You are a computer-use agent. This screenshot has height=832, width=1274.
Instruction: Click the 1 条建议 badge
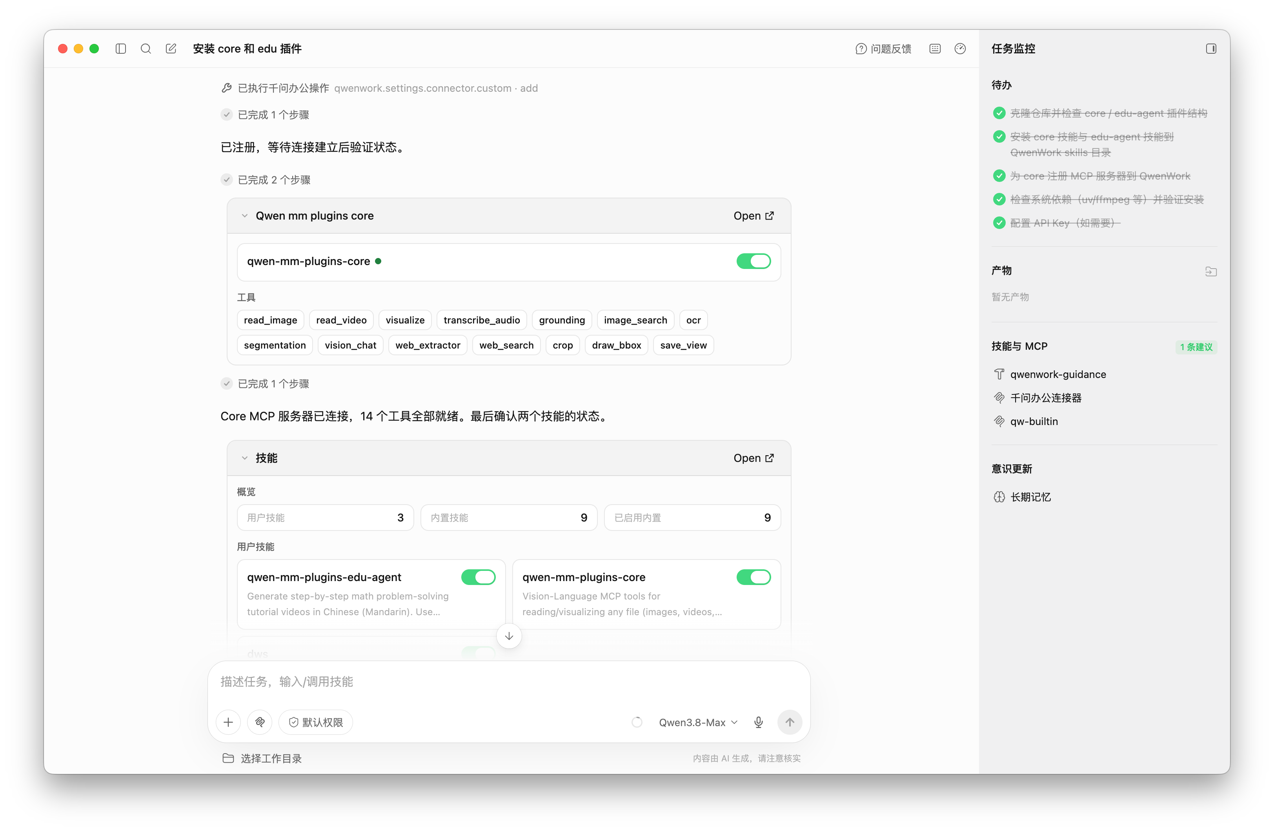[x=1196, y=347]
